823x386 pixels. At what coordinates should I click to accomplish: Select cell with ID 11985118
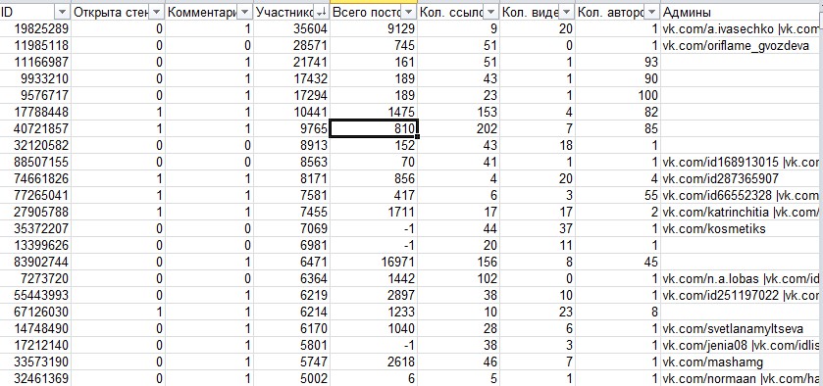click(35, 46)
